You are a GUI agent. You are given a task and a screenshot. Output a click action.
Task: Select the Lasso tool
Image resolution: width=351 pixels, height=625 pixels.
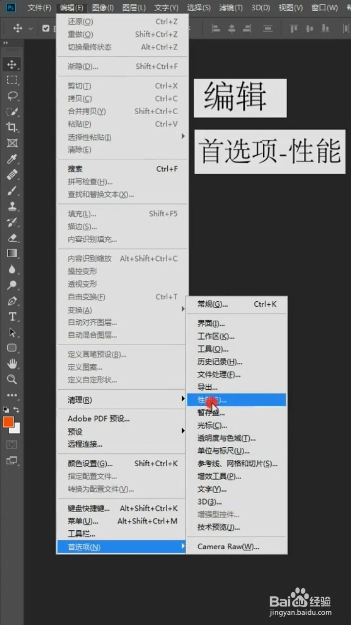12,96
